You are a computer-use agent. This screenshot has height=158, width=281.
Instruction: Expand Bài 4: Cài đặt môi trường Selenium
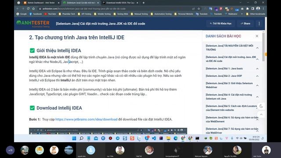[257, 97]
